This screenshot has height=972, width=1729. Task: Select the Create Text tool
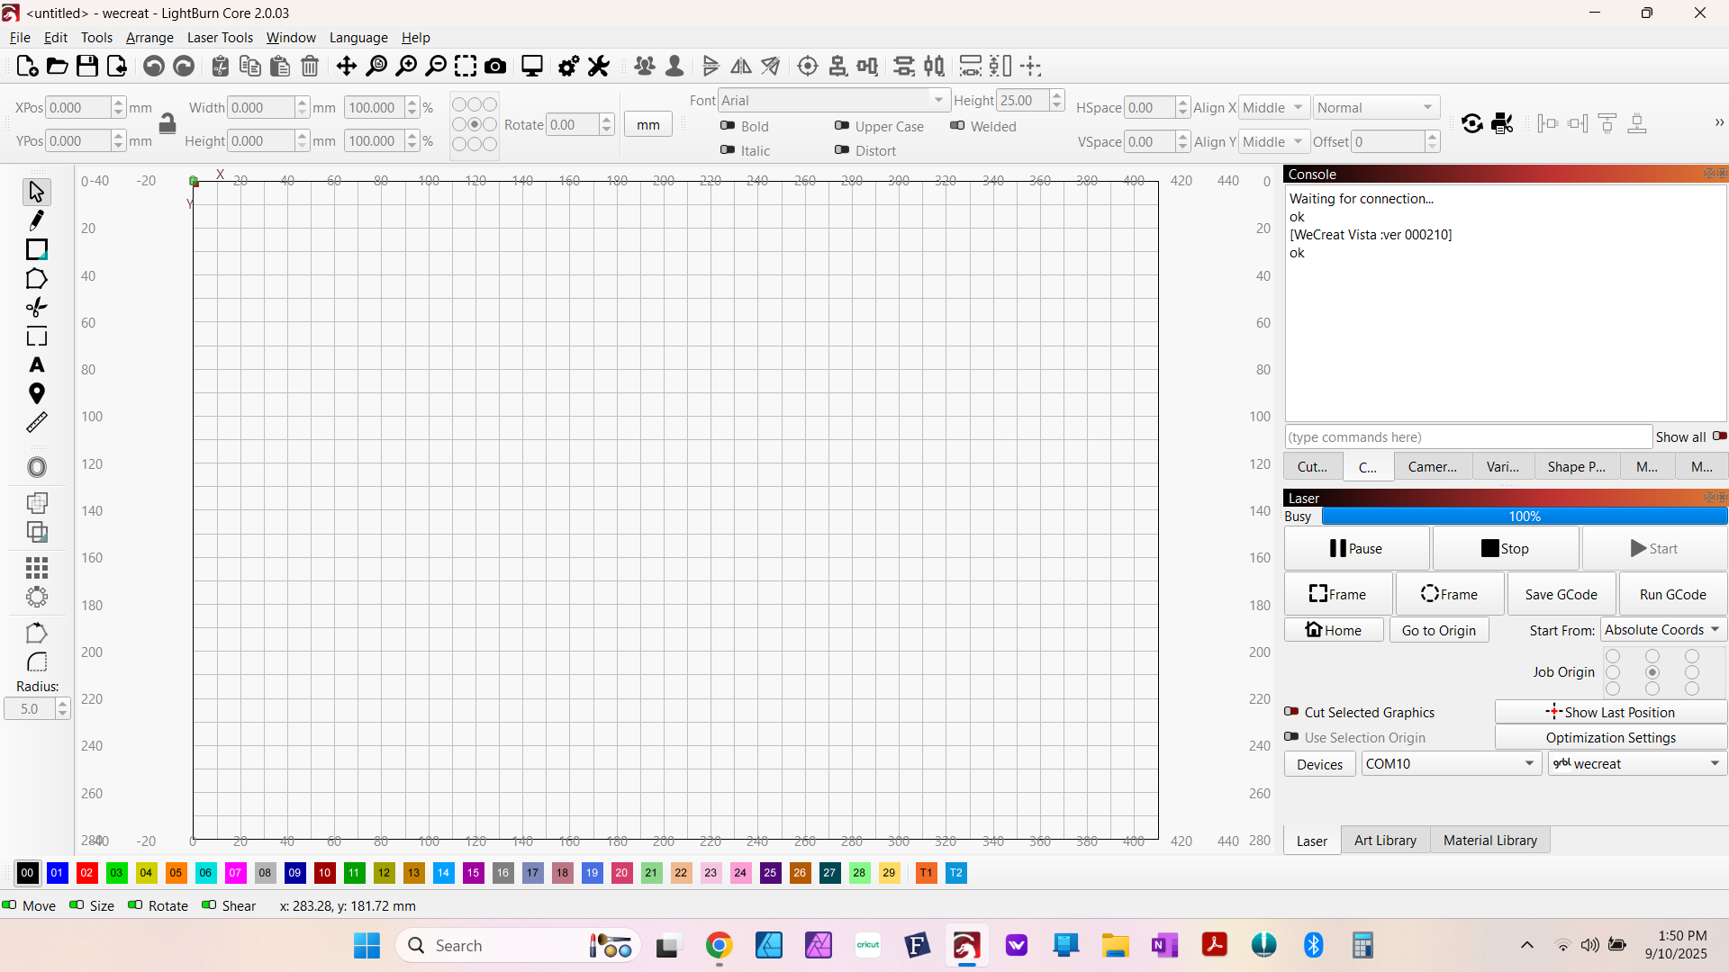tap(37, 365)
